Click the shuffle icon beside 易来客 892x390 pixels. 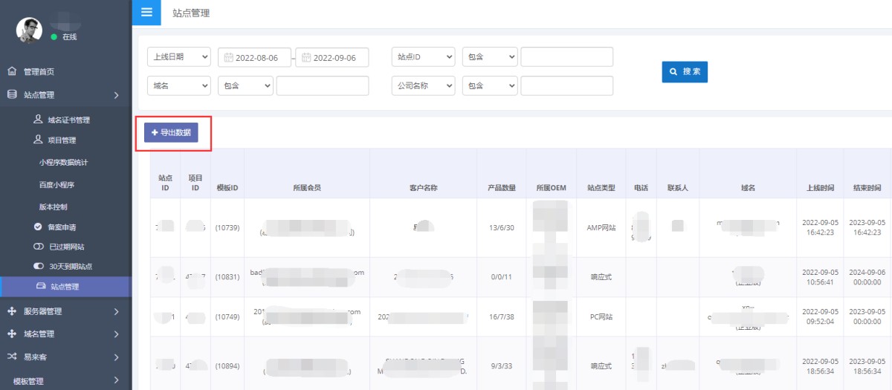coord(12,357)
